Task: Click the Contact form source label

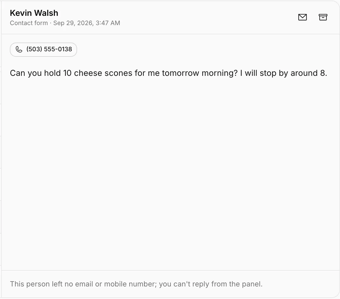Action: click(29, 23)
